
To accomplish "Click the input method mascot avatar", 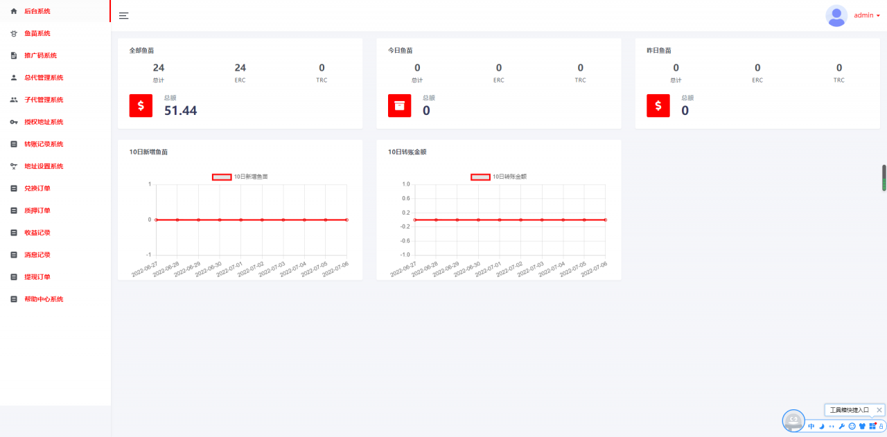I will coord(793,420).
